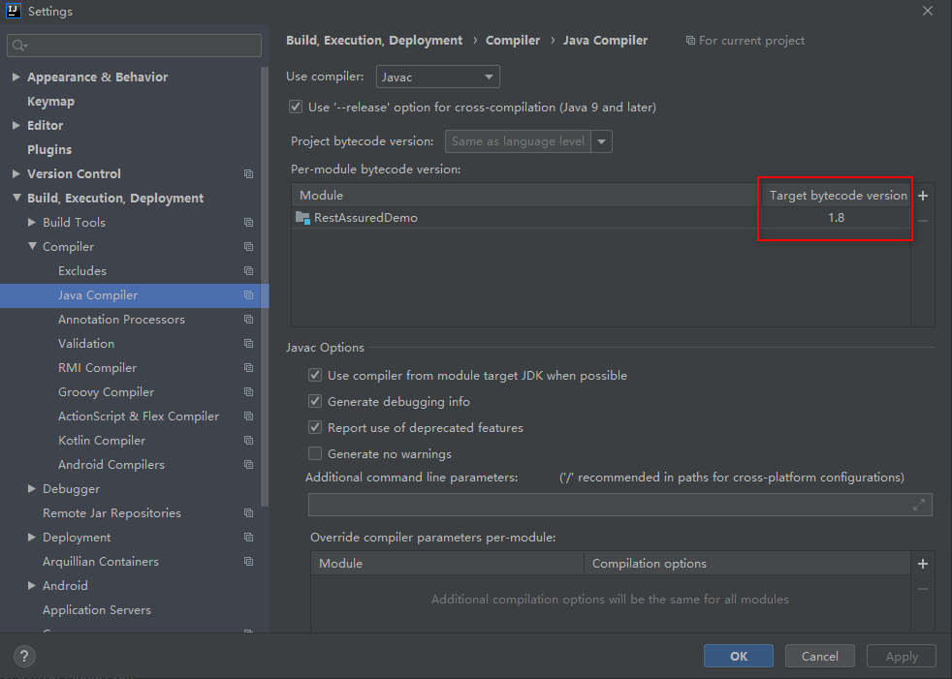Screen dimensions: 952x679
Task: Click project-level icon next to Deployment
Action: coord(248,538)
